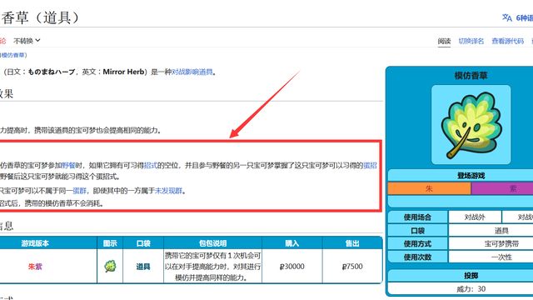Click the 模仿香草 infobox title
This screenshot has width=533, height=300.
(x=471, y=76)
